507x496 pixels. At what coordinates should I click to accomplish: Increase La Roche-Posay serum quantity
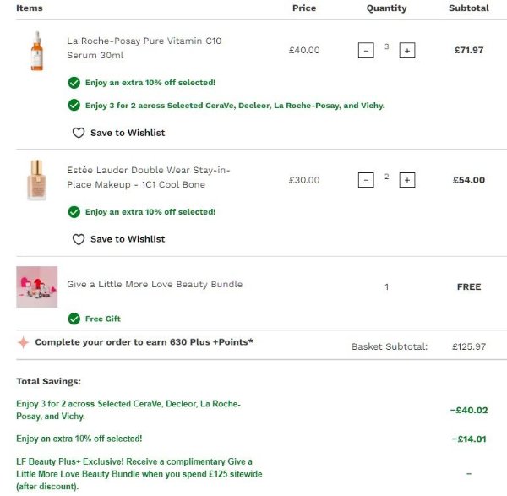pyautogui.click(x=407, y=51)
